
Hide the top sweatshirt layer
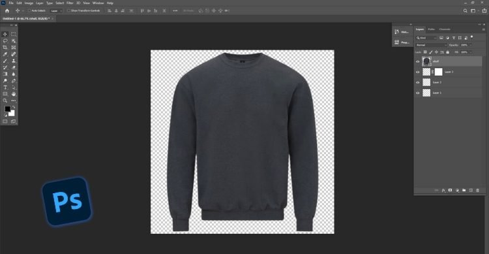418,61
